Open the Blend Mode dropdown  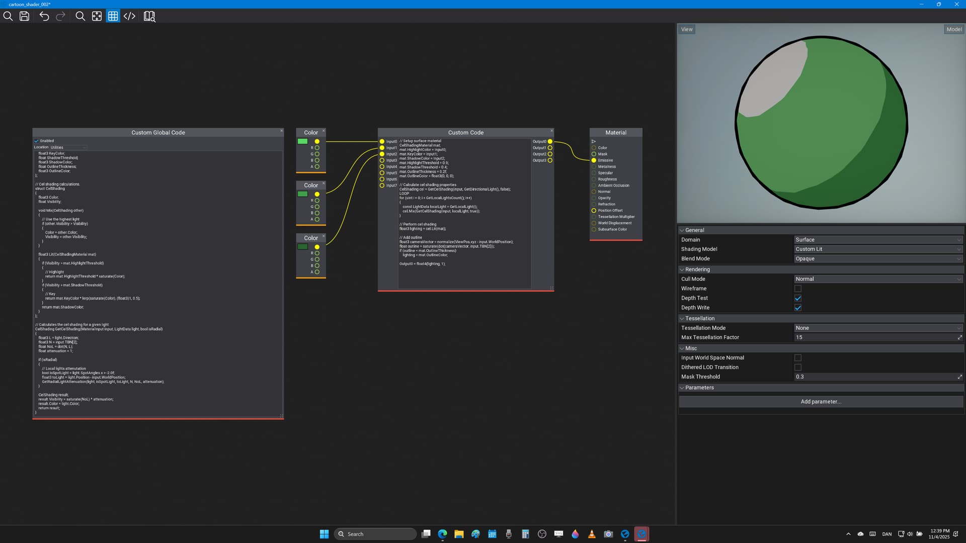click(x=877, y=259)
